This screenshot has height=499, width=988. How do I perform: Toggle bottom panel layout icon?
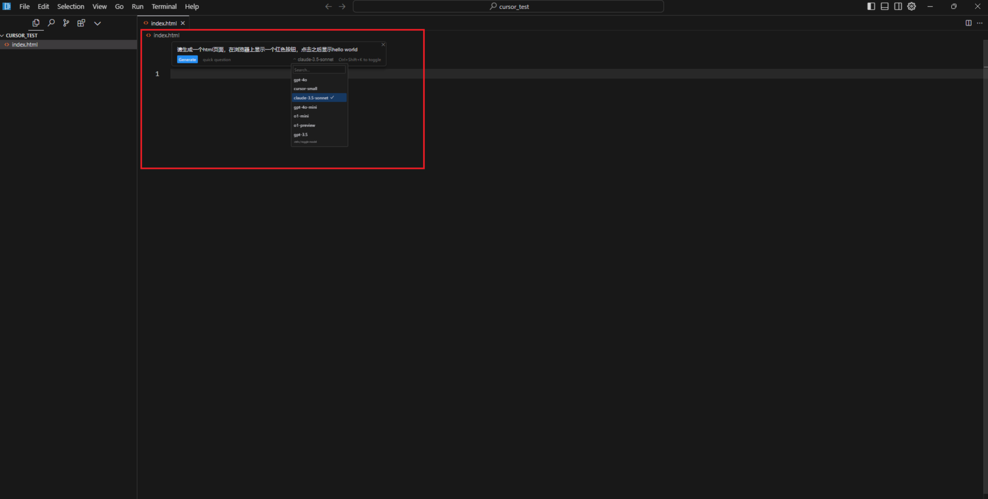pos(884,6)
